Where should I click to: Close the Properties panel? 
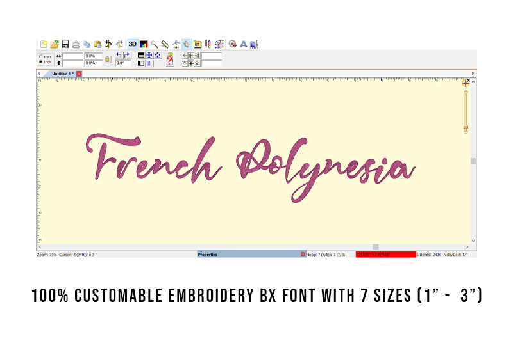click(x=303, y=254)
